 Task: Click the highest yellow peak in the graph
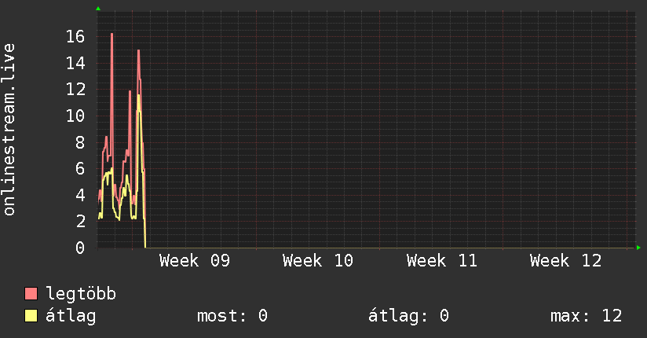(139, 96)
